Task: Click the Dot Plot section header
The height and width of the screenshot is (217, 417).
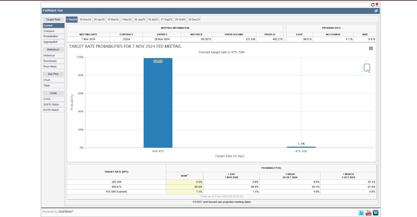Action: pyautogui.click(x=53, y=74)
